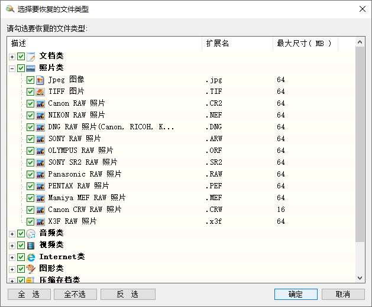Click the vertical scrollbar thumb
Viewport: 372px width, 307px height.
pos(360,144)
